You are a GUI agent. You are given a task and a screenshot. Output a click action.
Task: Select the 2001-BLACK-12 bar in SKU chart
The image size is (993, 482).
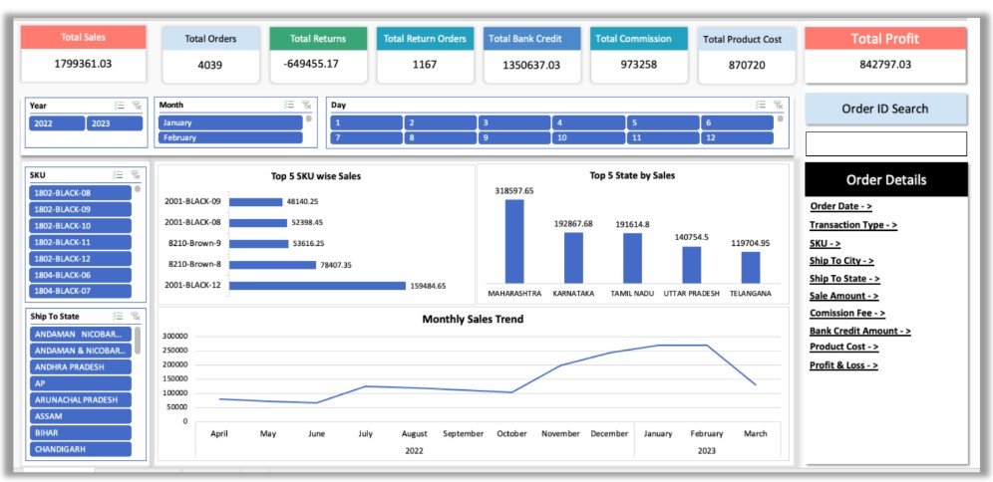[317, 285]
